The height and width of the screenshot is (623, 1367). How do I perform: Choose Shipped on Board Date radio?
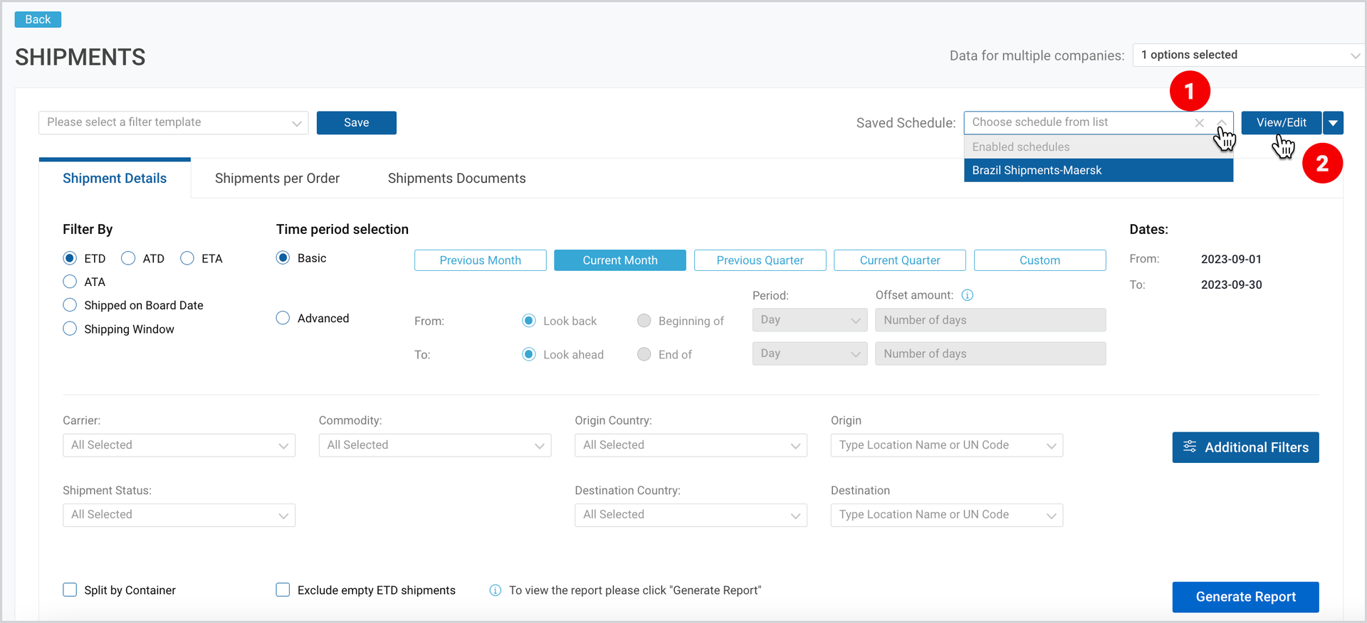click(70, 305)
